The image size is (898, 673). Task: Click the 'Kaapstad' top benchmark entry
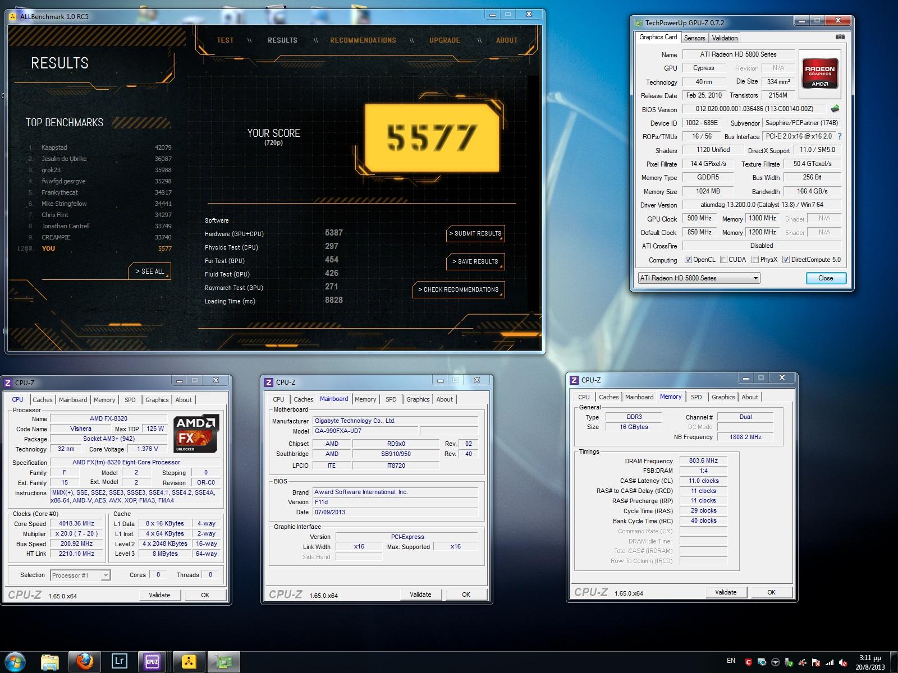(100, 147)
